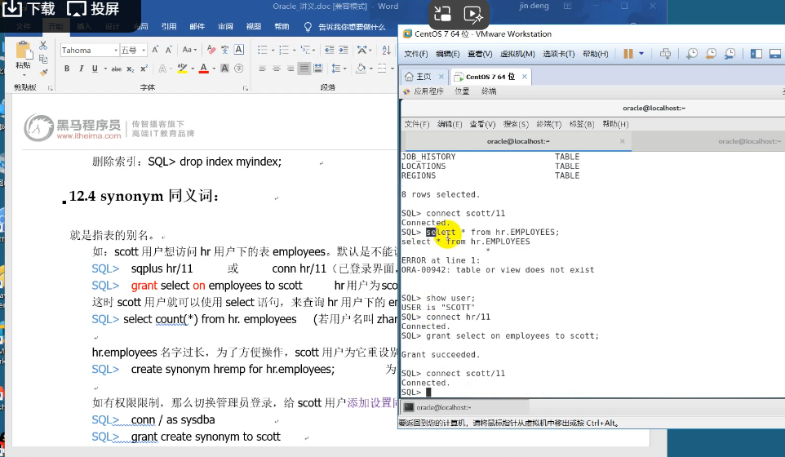785x457 pixels.
Task: Open the Tahoma font name dropdown
Action: 116,50
